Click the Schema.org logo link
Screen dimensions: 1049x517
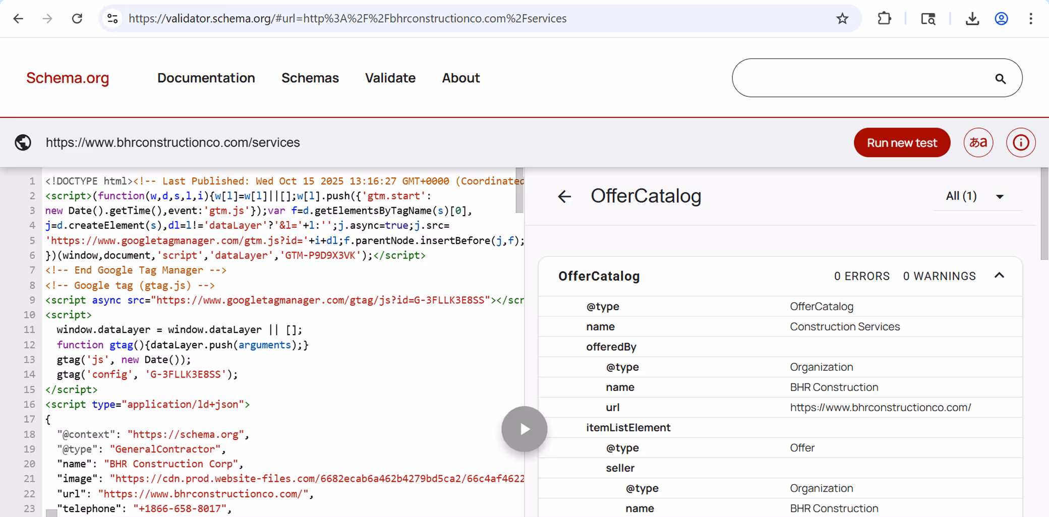point(68,78)
